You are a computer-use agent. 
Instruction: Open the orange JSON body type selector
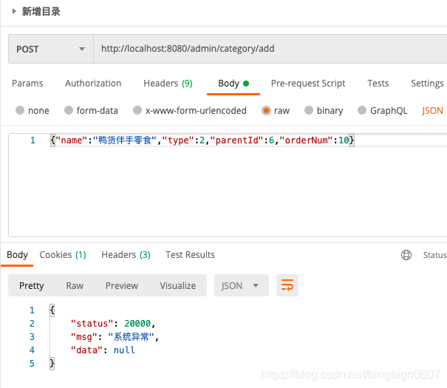pos(432,111)
